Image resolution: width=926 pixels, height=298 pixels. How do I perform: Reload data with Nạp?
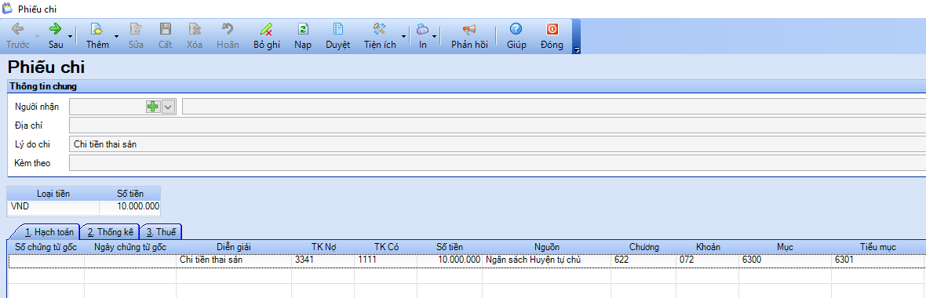pyautogui.click(x=303, y=36)
